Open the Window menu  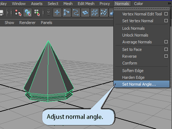[x=19, y=4]
